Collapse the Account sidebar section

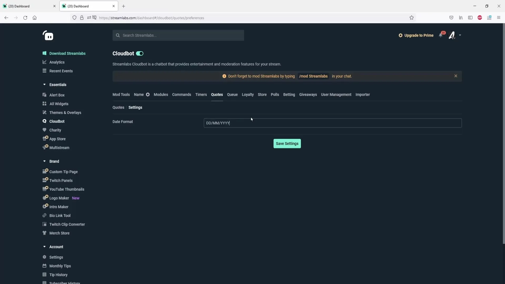tap(44, 247)
